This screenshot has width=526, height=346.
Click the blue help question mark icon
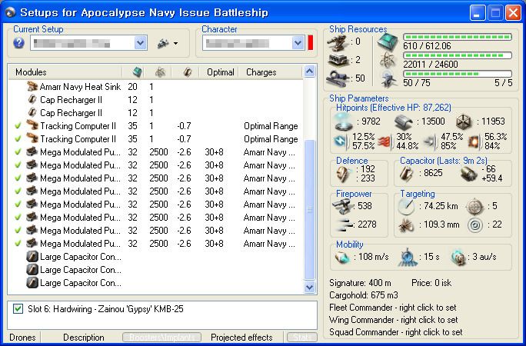pos(18,43)
